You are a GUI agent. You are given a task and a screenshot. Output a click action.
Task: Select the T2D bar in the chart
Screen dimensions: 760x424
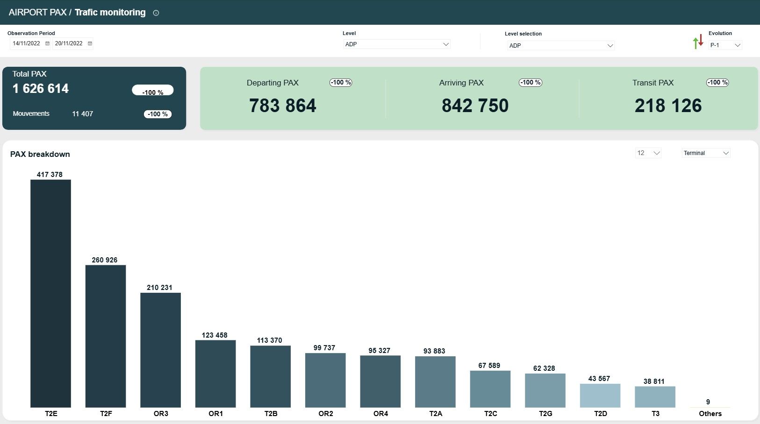tap(600, 396)
